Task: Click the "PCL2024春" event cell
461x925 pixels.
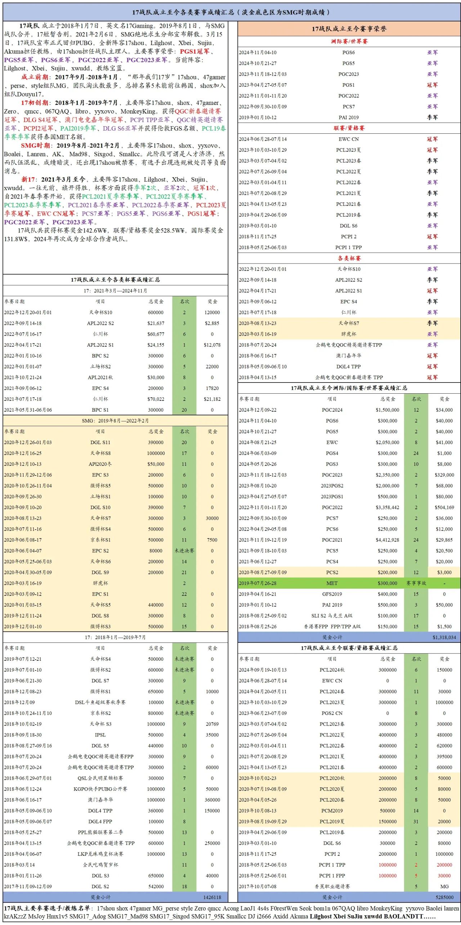Action: [332, 691]
